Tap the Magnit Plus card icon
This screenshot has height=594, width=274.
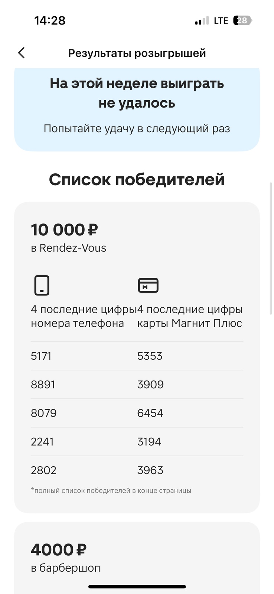(148, 285)
